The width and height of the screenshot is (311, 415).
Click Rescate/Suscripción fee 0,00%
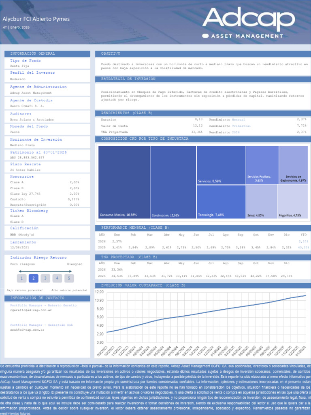click(x=75, y=205)
